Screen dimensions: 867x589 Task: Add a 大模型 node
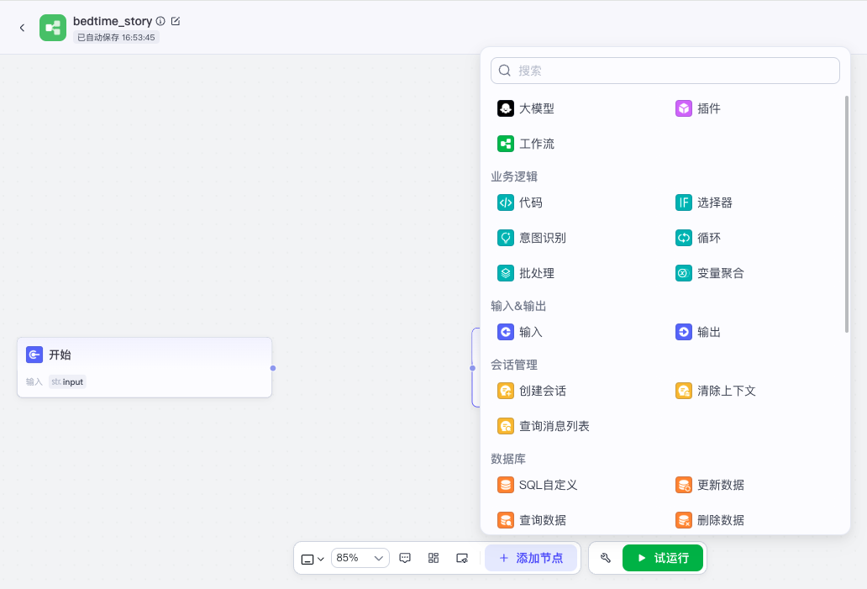[525, 108]
